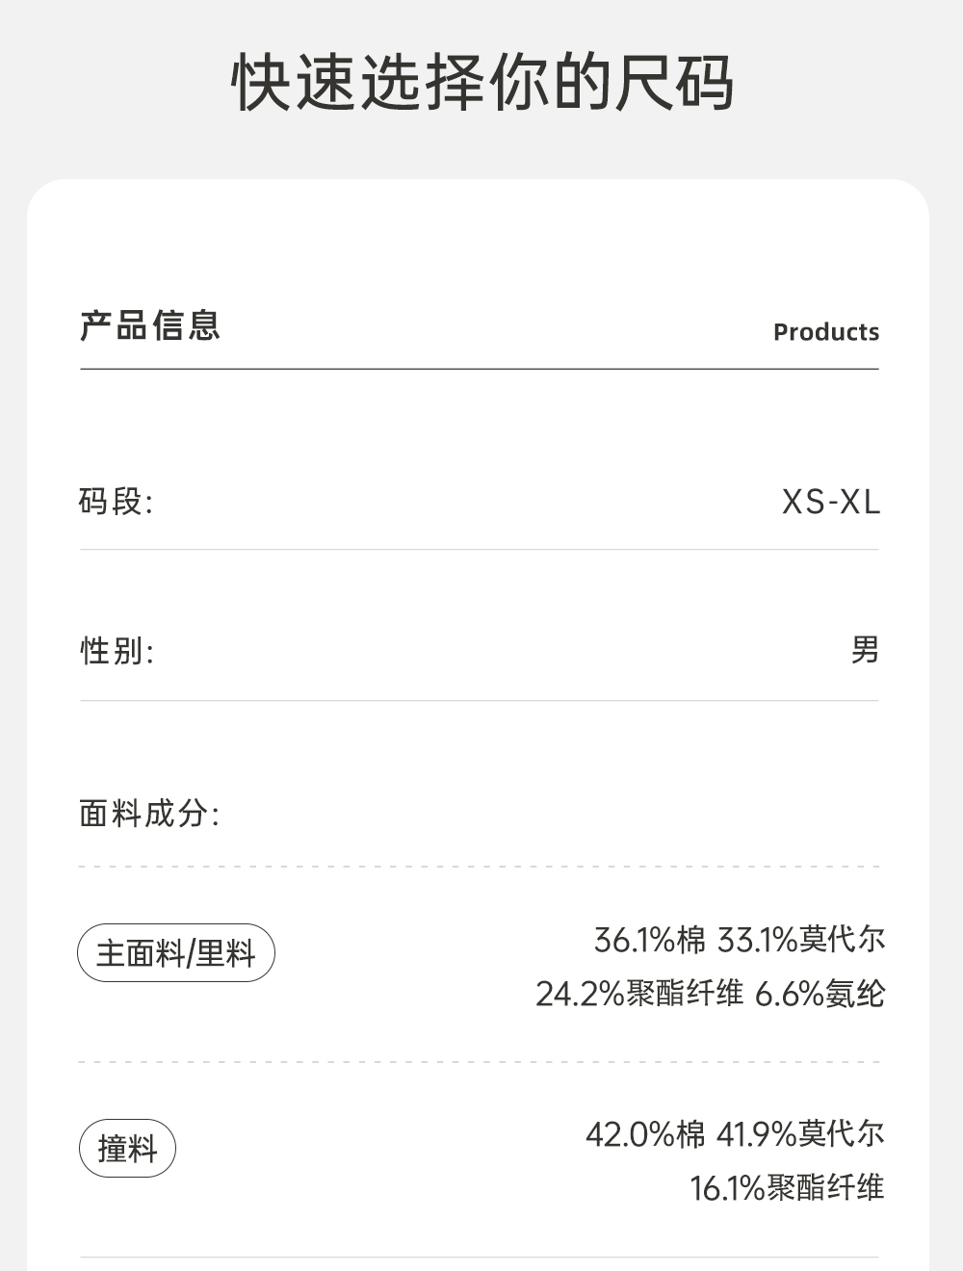Click the 面料成分 section label
963x1271 pixels.
click(149, 814)
